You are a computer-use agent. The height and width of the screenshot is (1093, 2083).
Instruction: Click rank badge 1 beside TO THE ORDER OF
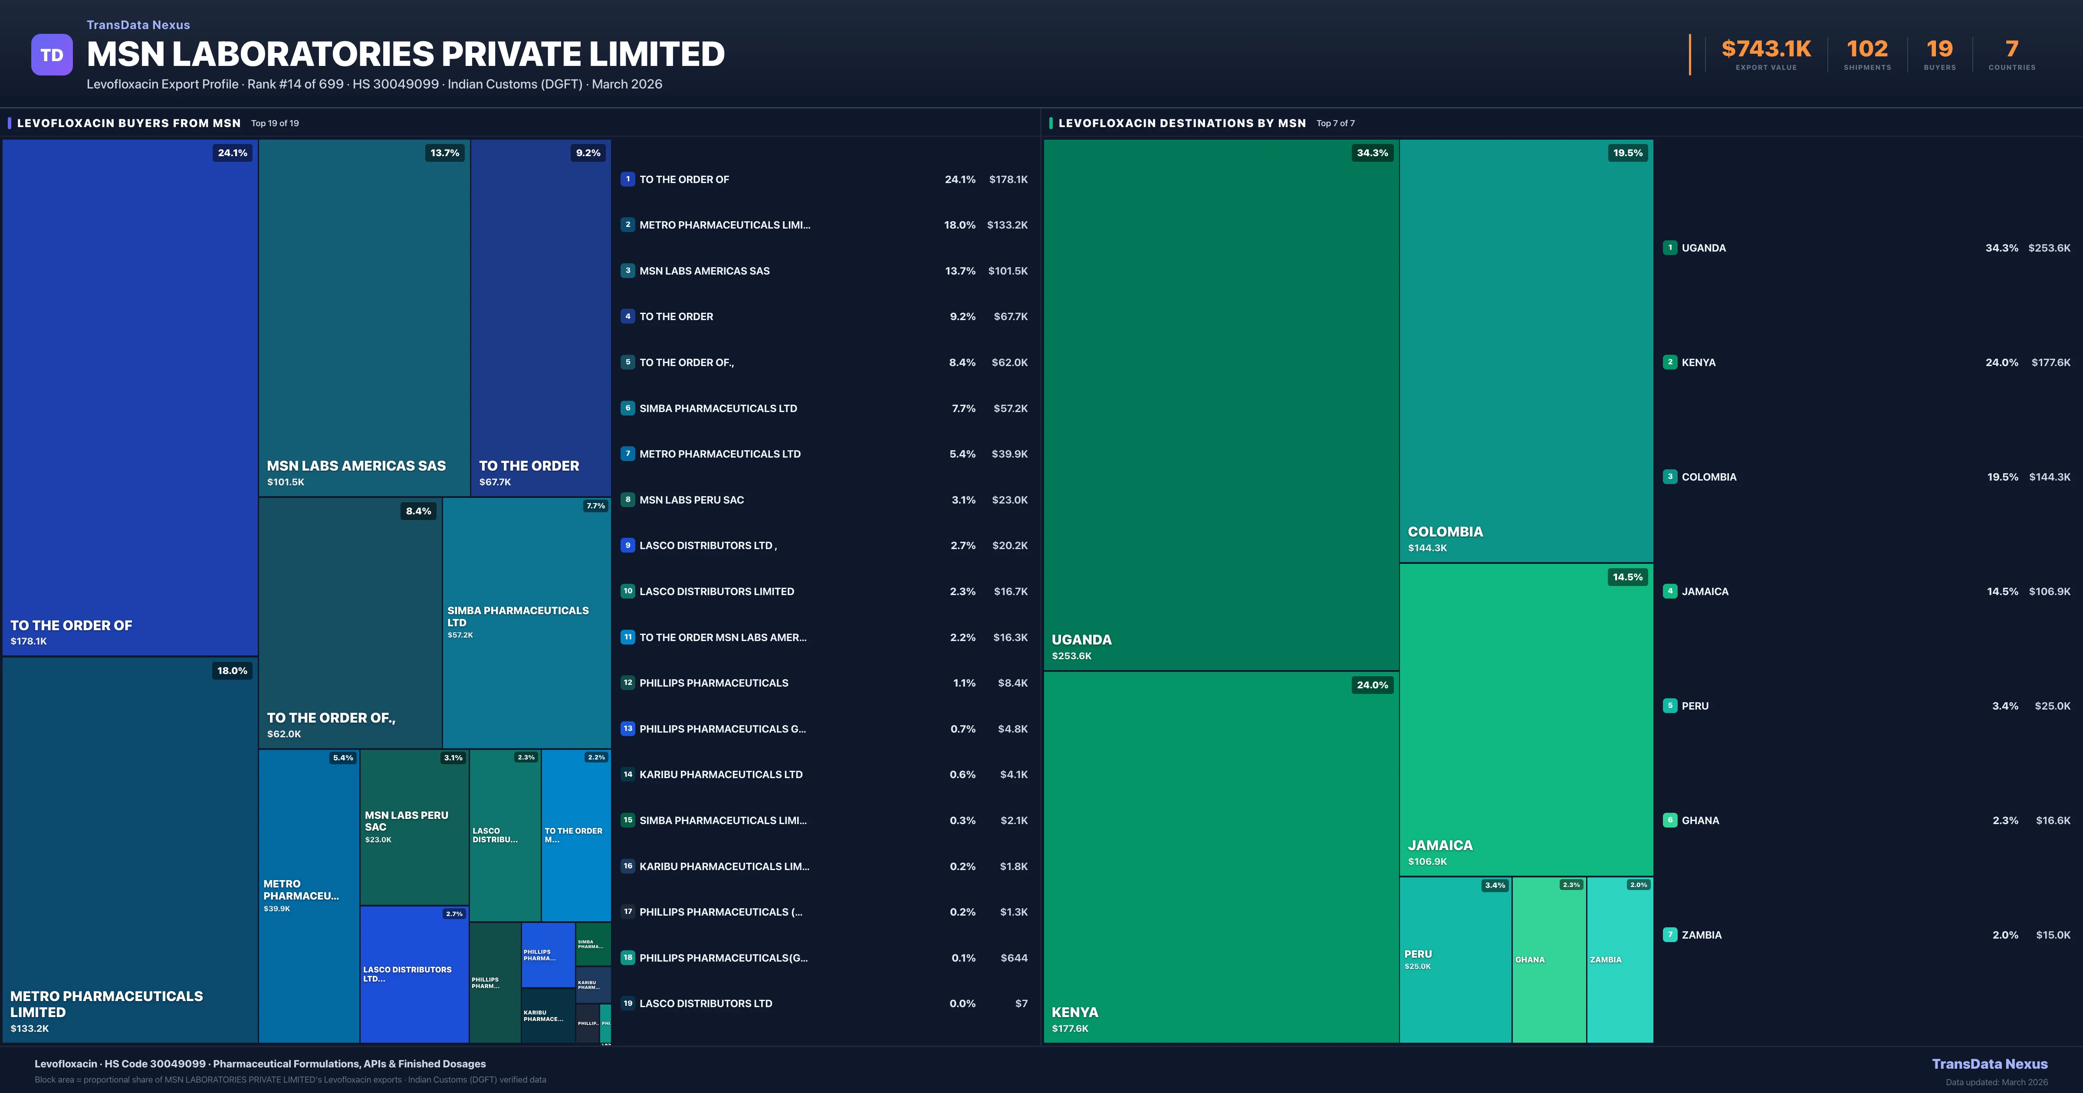[x=628, y=180]
